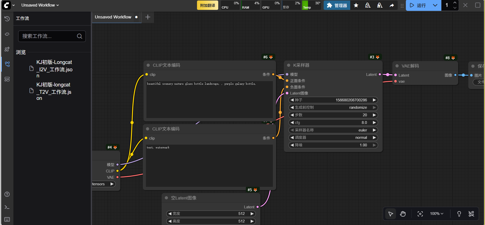
Task: Open the Unsaved Workflow title dropdown
Action: coord(40,5)
